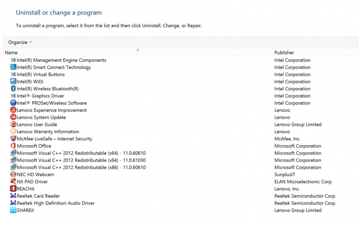Select the Intel(R) Wireless Bluetooth(R) entry
This screenshot has height=225, width=359.
[48, 88]
